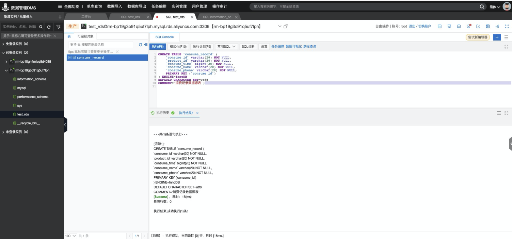Toggle fullscreen via the blue corner-arrows icon
Viewport: 512px width, 239px height.
pos(507,26)
